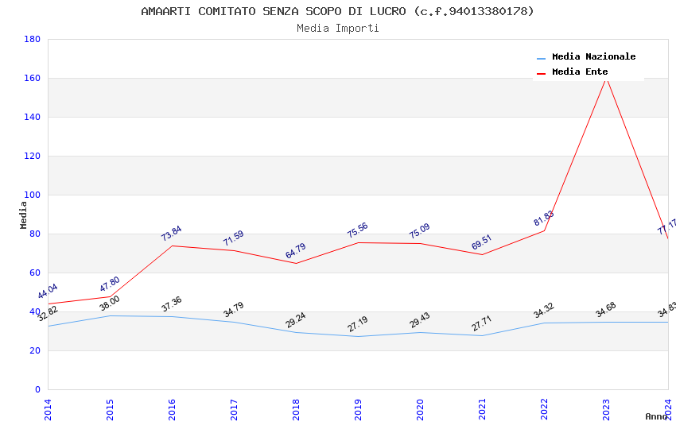The image size is (676, 437).
Task: Click the 2017 x-axis year label
Action: 234,409
